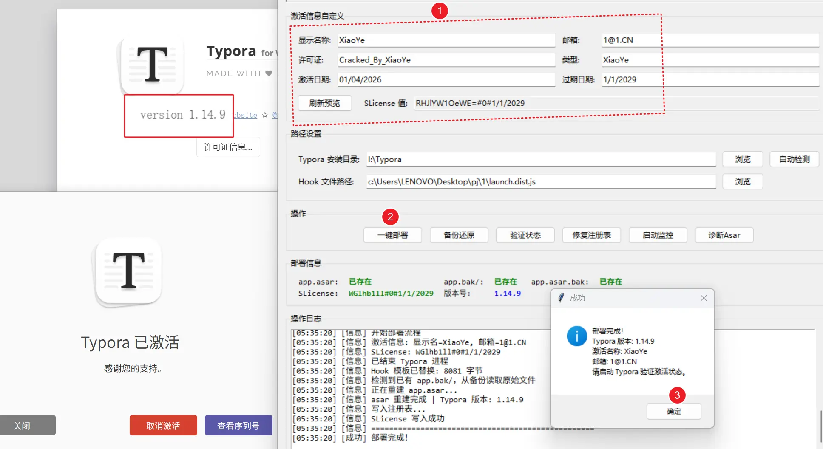Click the 邮箱 field with 1@1.CN

click(x=710, y=40)
